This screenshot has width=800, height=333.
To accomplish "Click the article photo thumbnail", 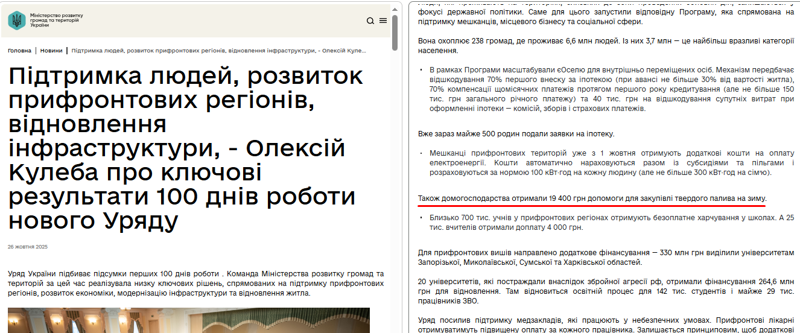I will (189, 320).
